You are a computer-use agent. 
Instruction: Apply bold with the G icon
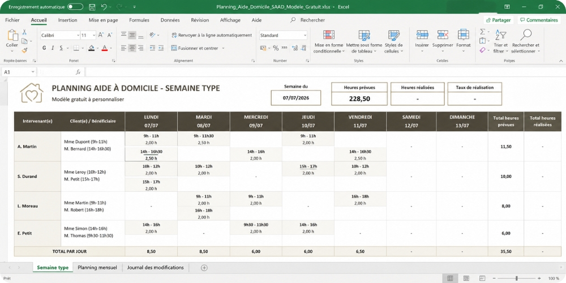[x=44, y=48]
